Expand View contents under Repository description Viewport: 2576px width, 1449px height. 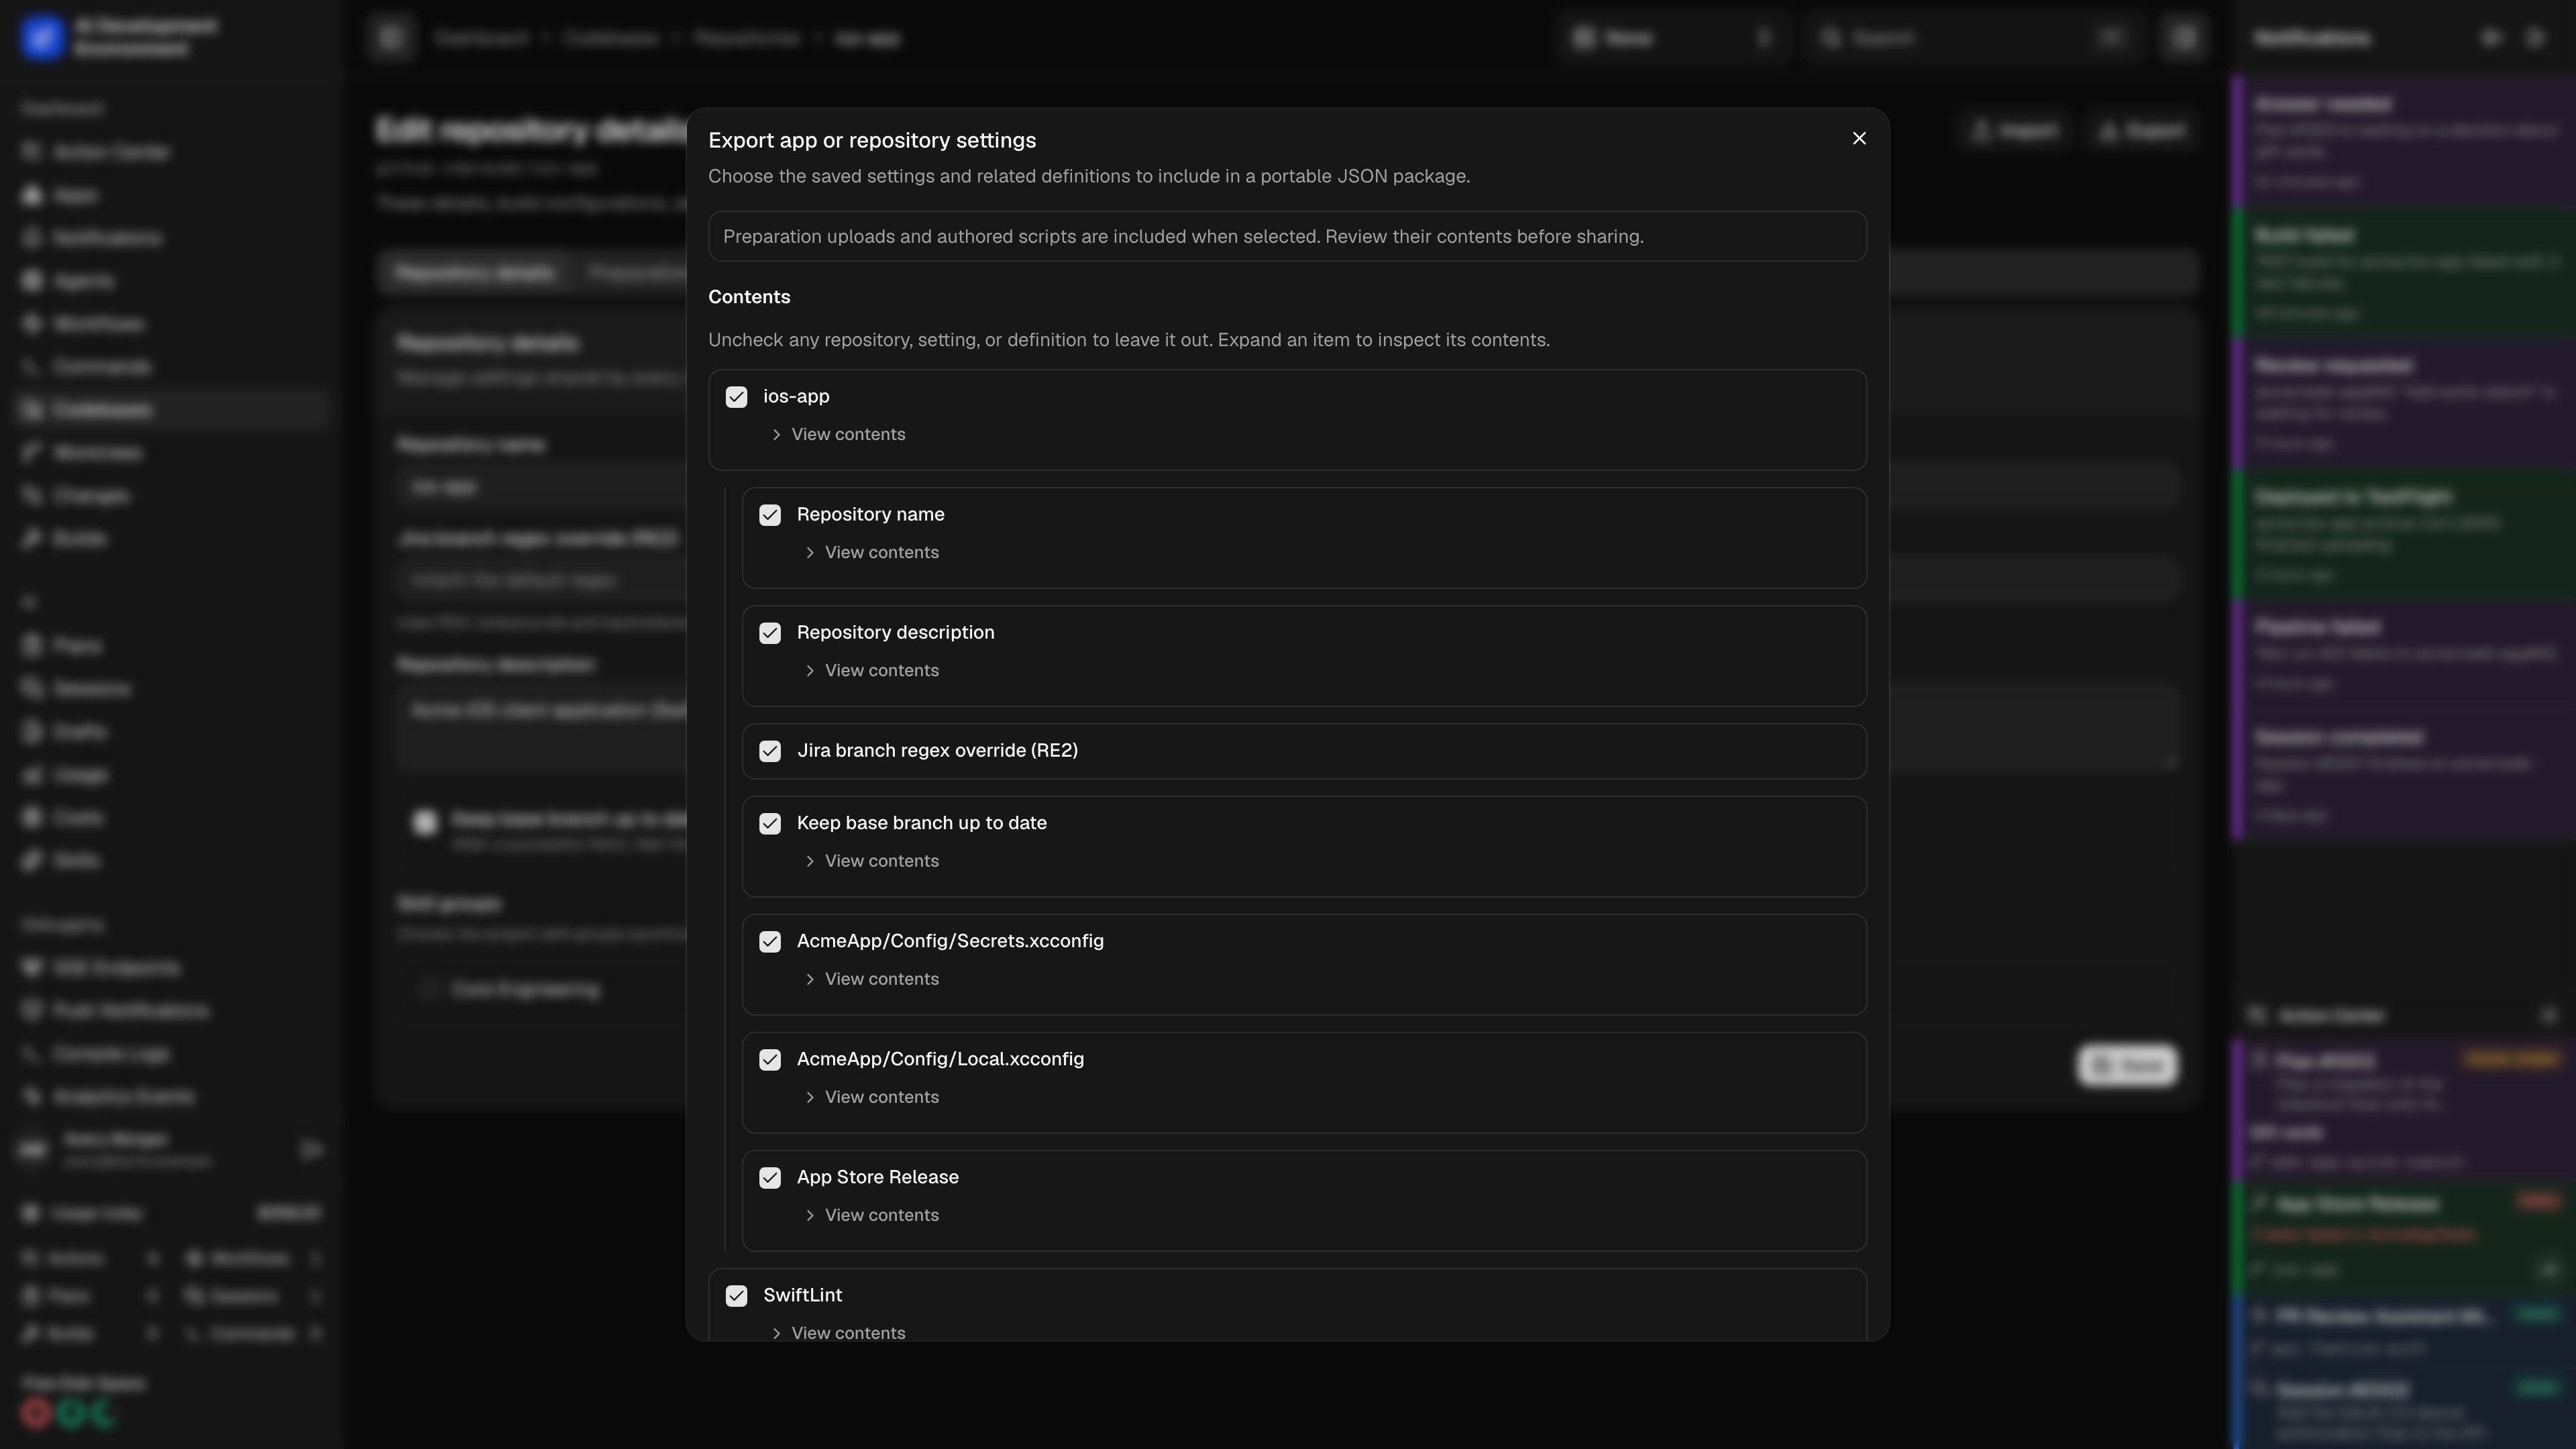[872, 670]
